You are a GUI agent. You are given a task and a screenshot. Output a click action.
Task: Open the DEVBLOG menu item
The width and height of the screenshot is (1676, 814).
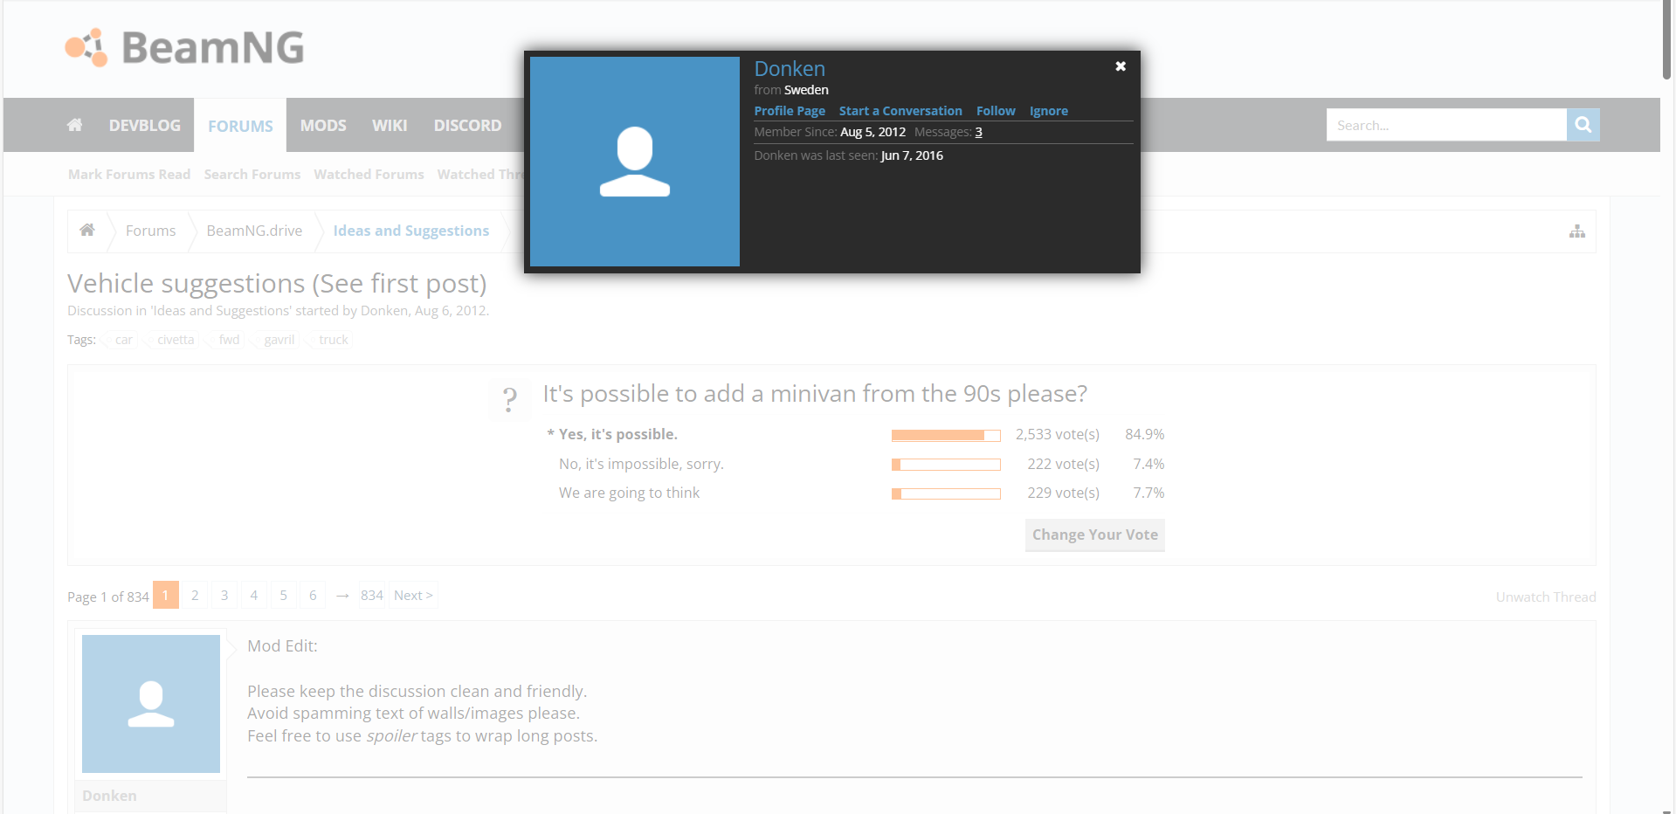point(145,125)
